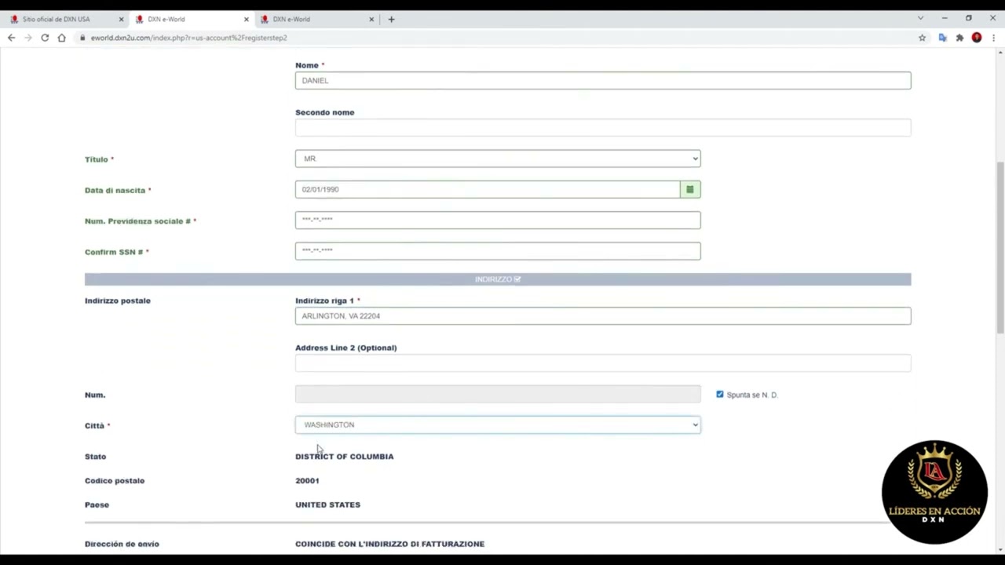Close the Sitio oficial de DXN USA tab

121,19
